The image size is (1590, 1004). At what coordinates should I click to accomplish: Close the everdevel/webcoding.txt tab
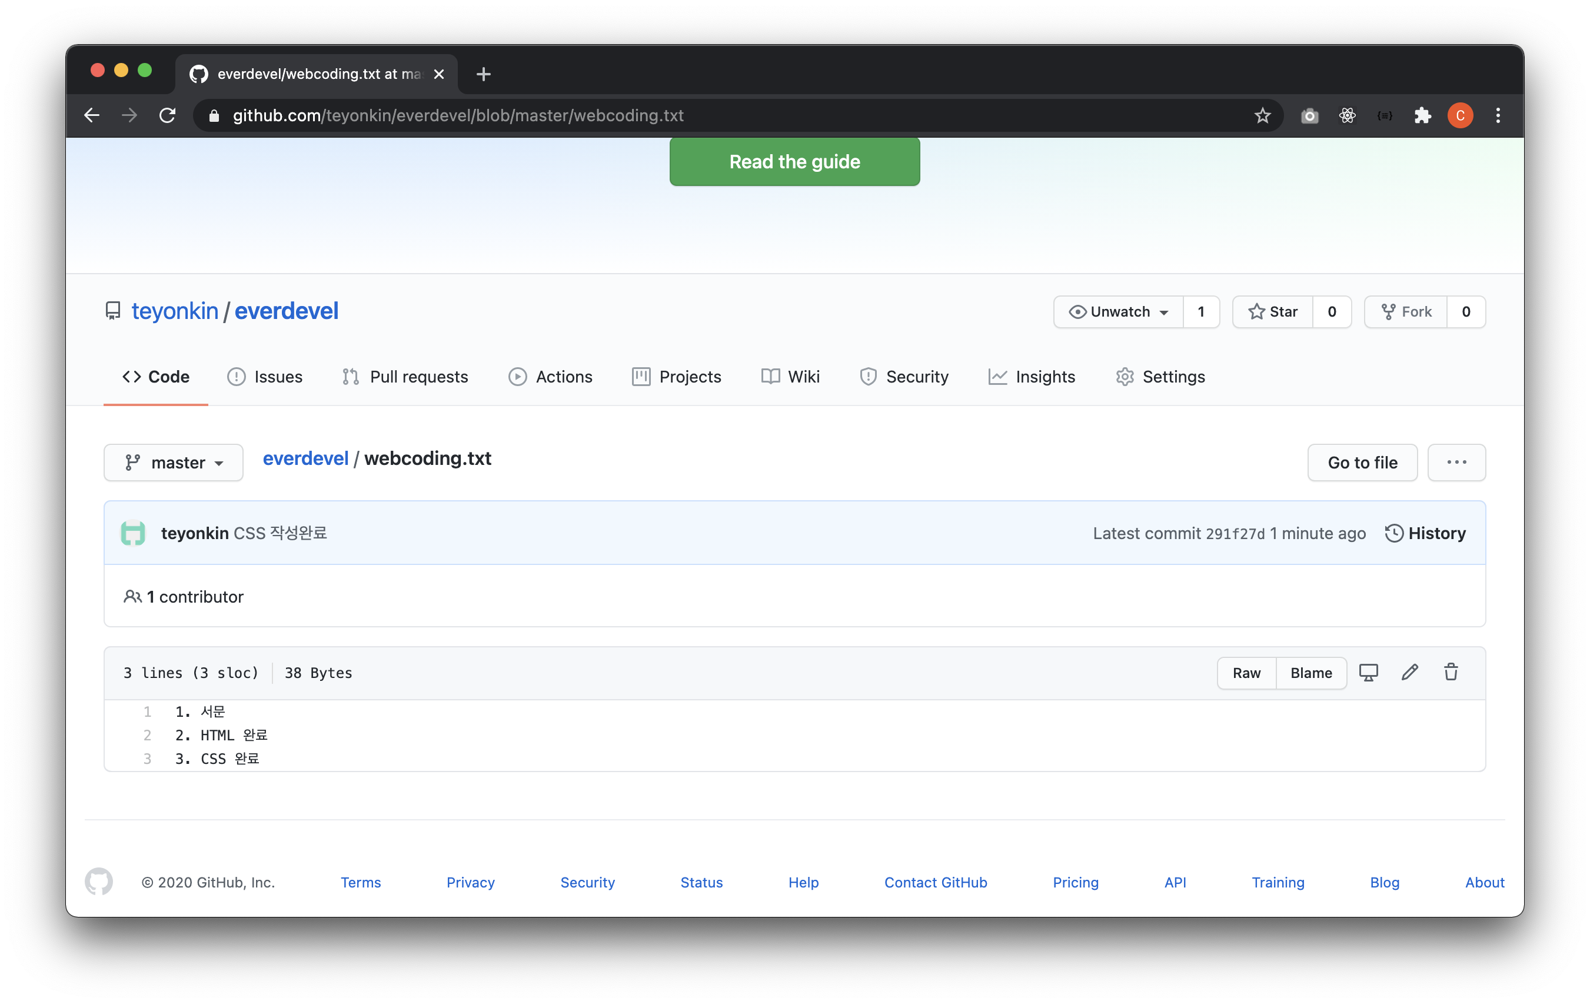438,74
